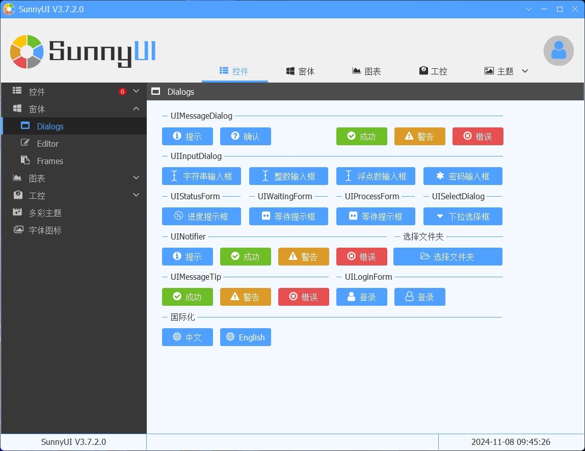Open 多彩主题 in sidebar
The height and width of the screenshot is (451, 585).
[74, 213]
